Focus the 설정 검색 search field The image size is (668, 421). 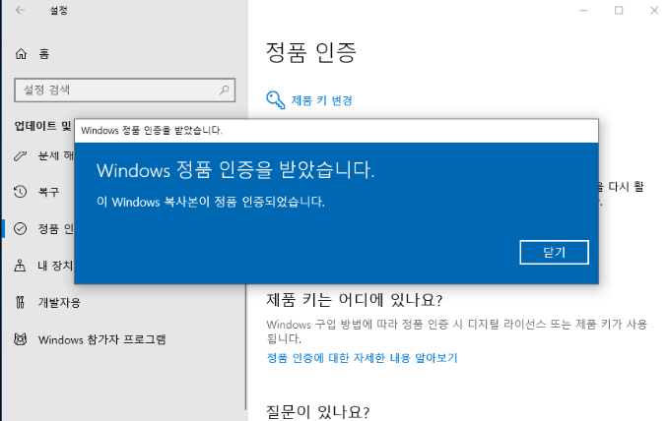[124, 90]
